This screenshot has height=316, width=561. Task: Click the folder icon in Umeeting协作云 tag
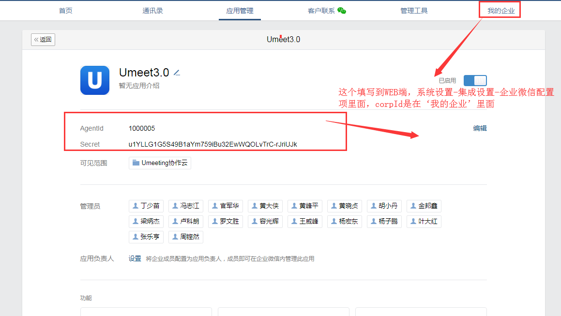(136, 163)
